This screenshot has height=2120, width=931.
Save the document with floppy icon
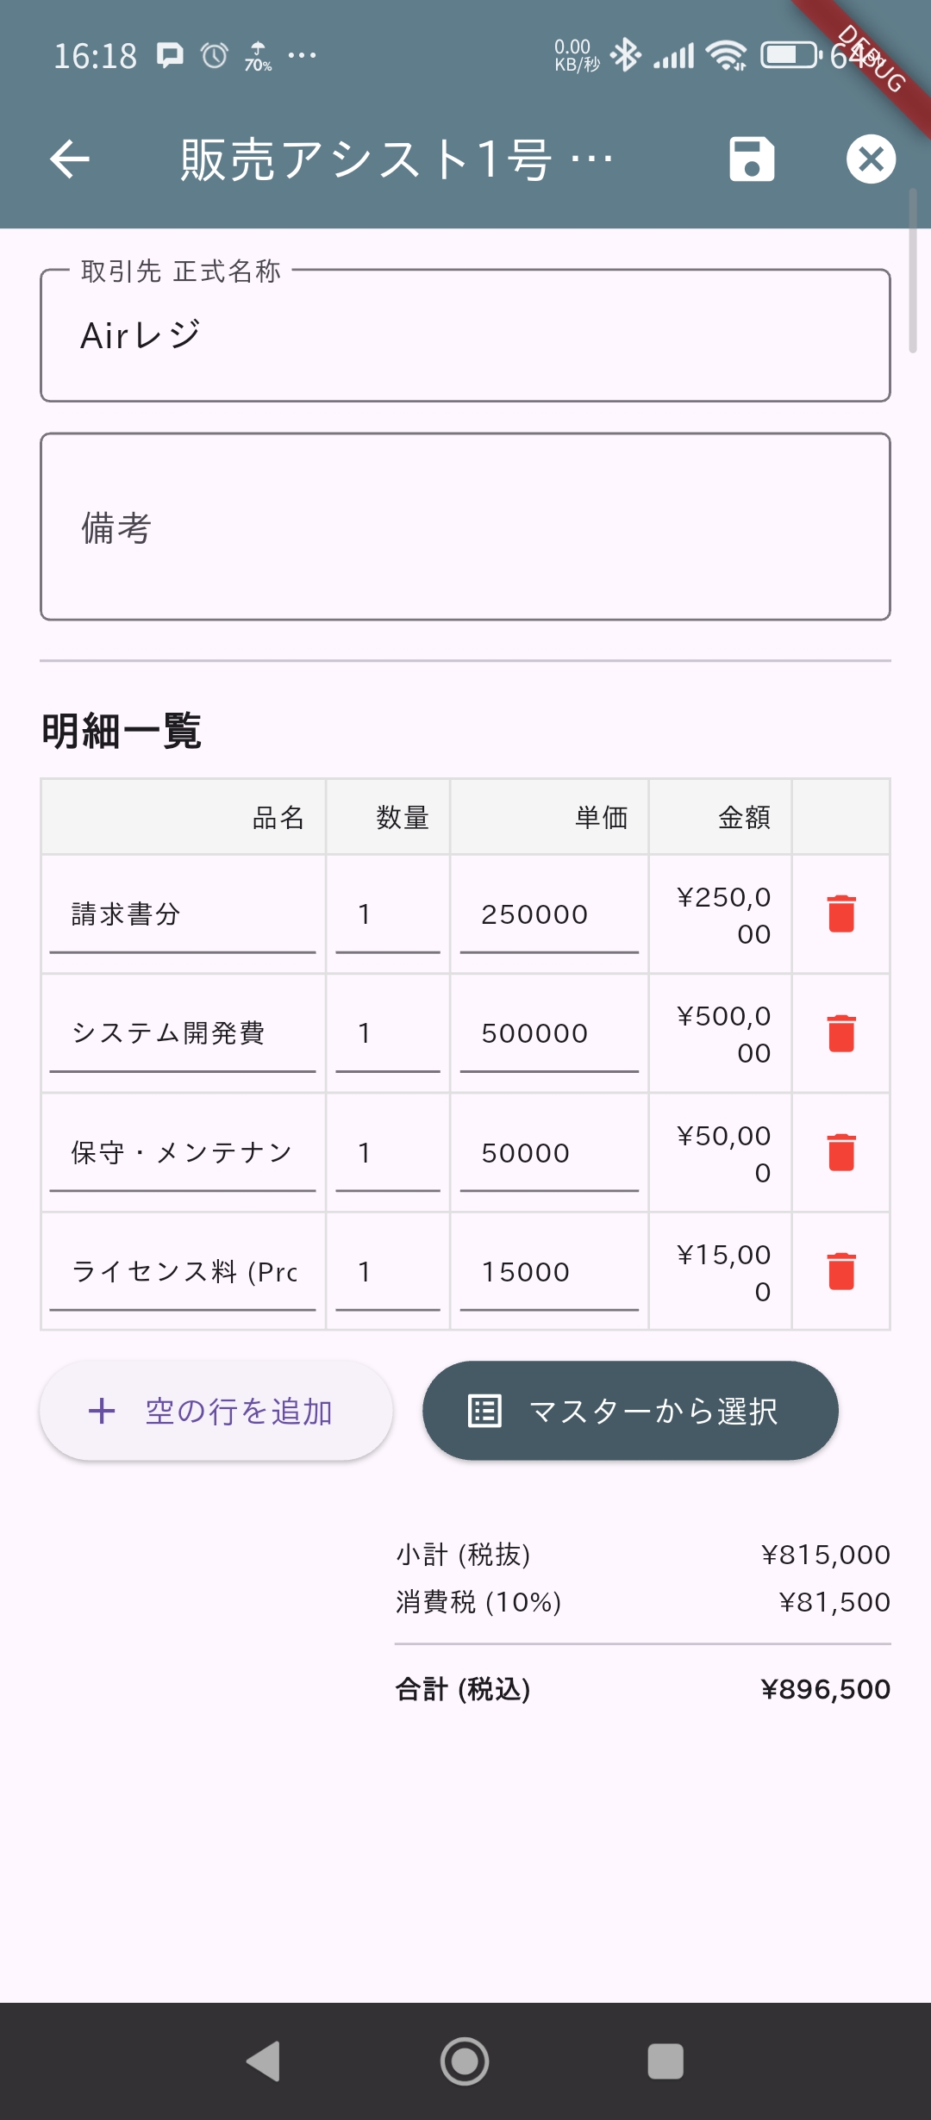click(752, 159)
